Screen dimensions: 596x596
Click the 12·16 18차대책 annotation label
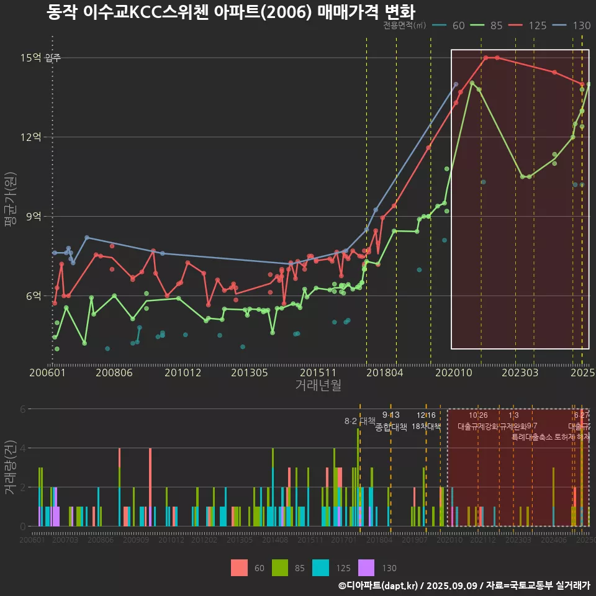pyautogui.click(x=426, y=421)
